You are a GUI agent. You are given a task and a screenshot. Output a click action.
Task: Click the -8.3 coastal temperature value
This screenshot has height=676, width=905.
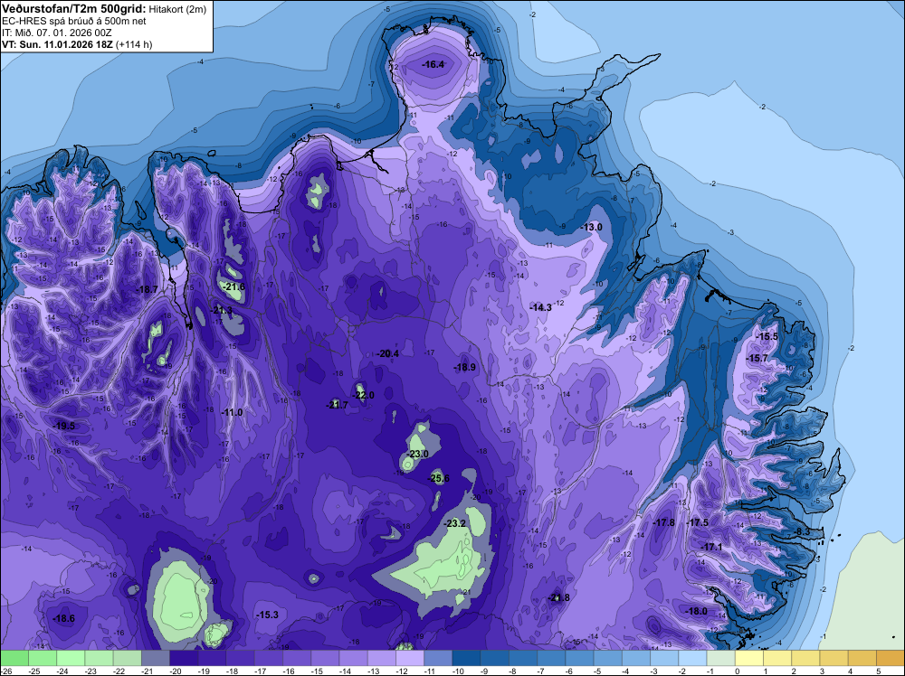(x=801, y=531)
